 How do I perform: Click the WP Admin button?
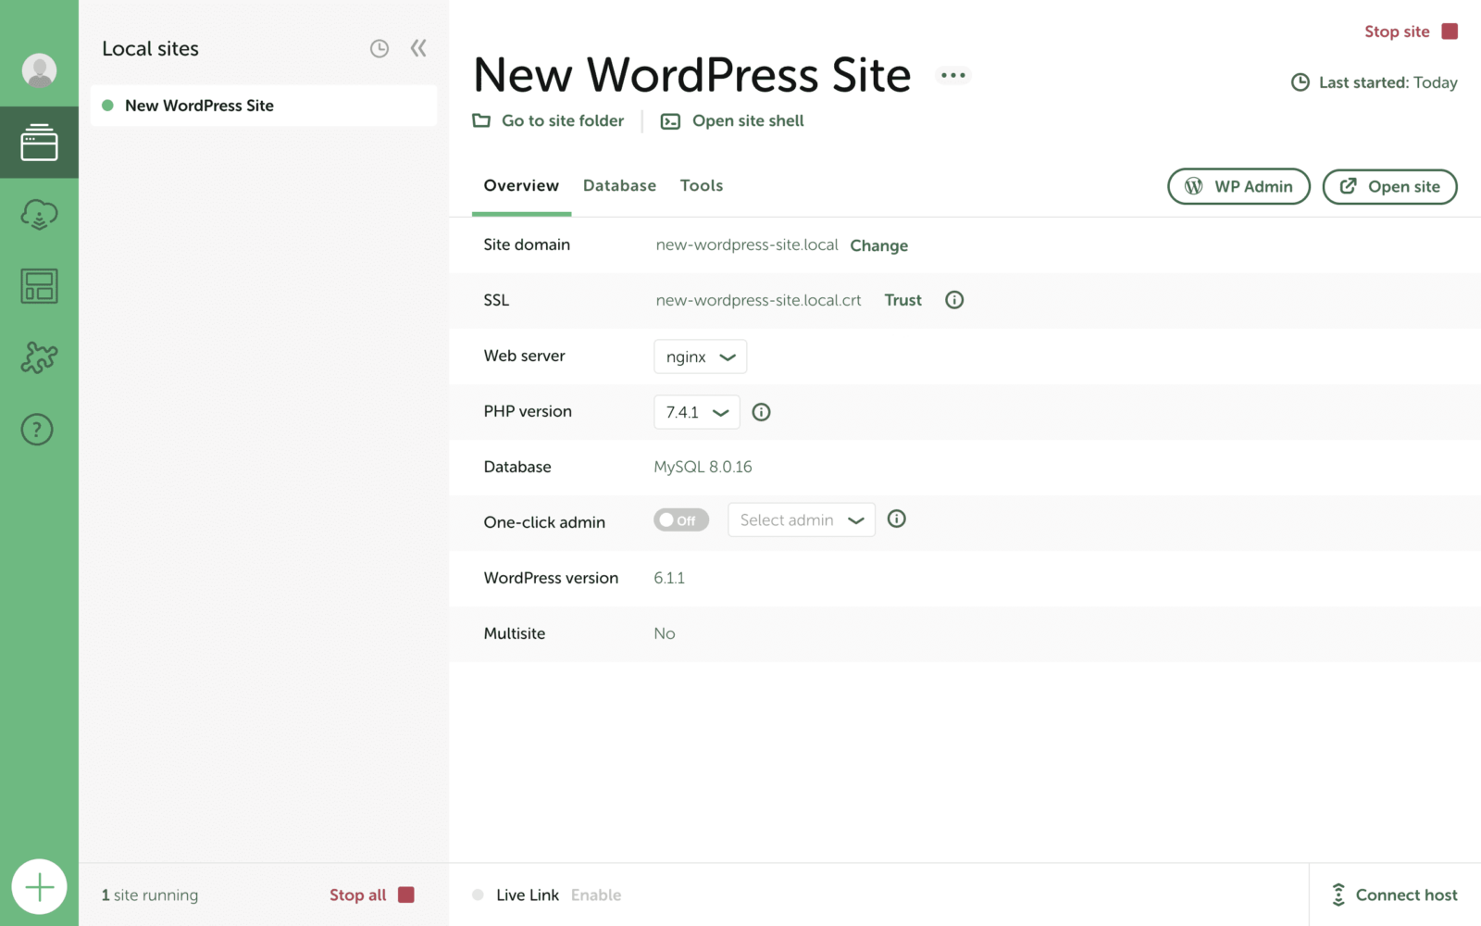[x=1238, y=186]
